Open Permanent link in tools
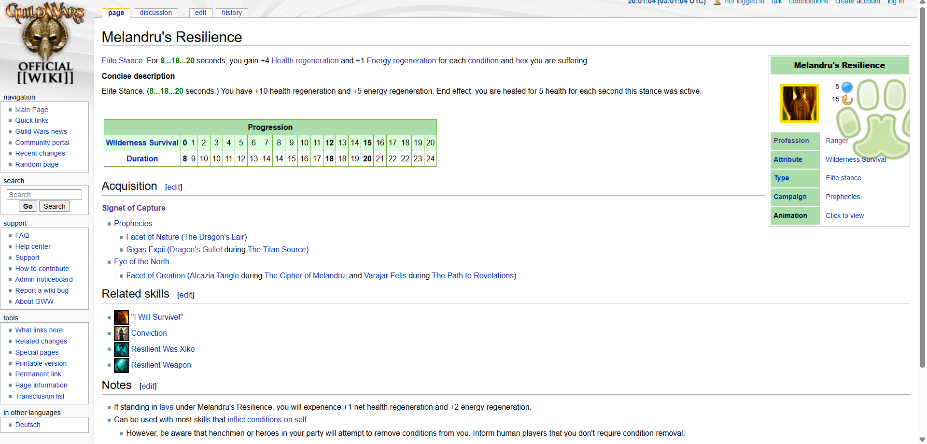 [x=38, y=374]
